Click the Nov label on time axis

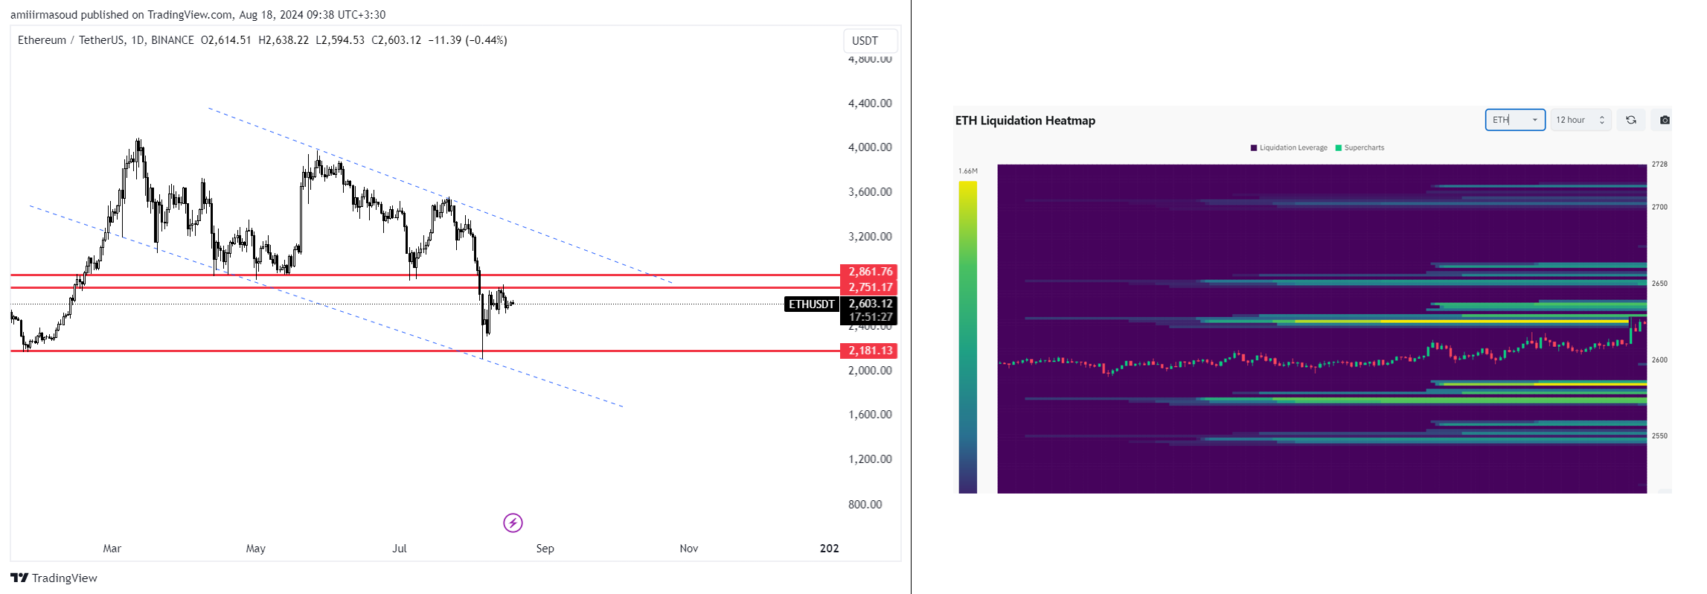tap(689, 549)
